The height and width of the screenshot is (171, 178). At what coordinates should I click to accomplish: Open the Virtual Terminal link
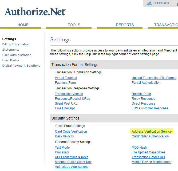(66, 78)
